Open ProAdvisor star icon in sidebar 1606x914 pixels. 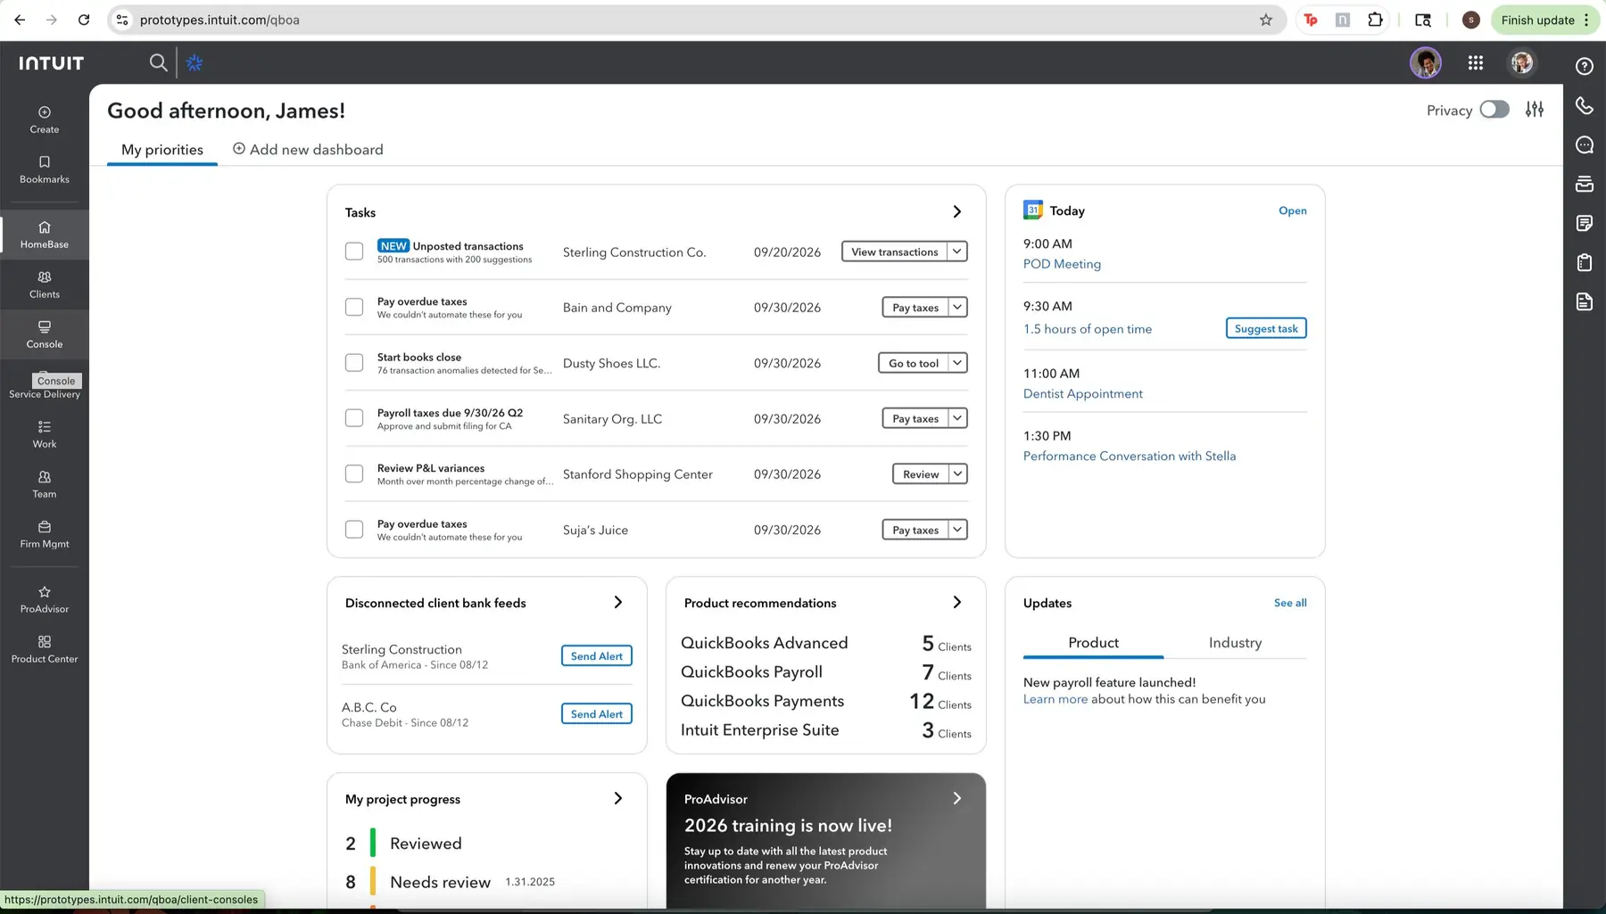45,599
